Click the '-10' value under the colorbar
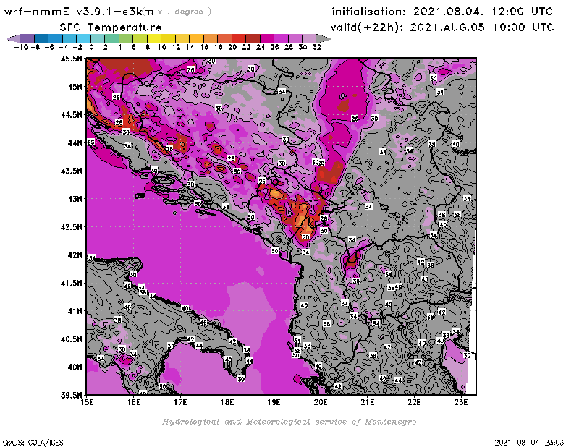Viewport: 579px width, 447px height. coord(21,47)
